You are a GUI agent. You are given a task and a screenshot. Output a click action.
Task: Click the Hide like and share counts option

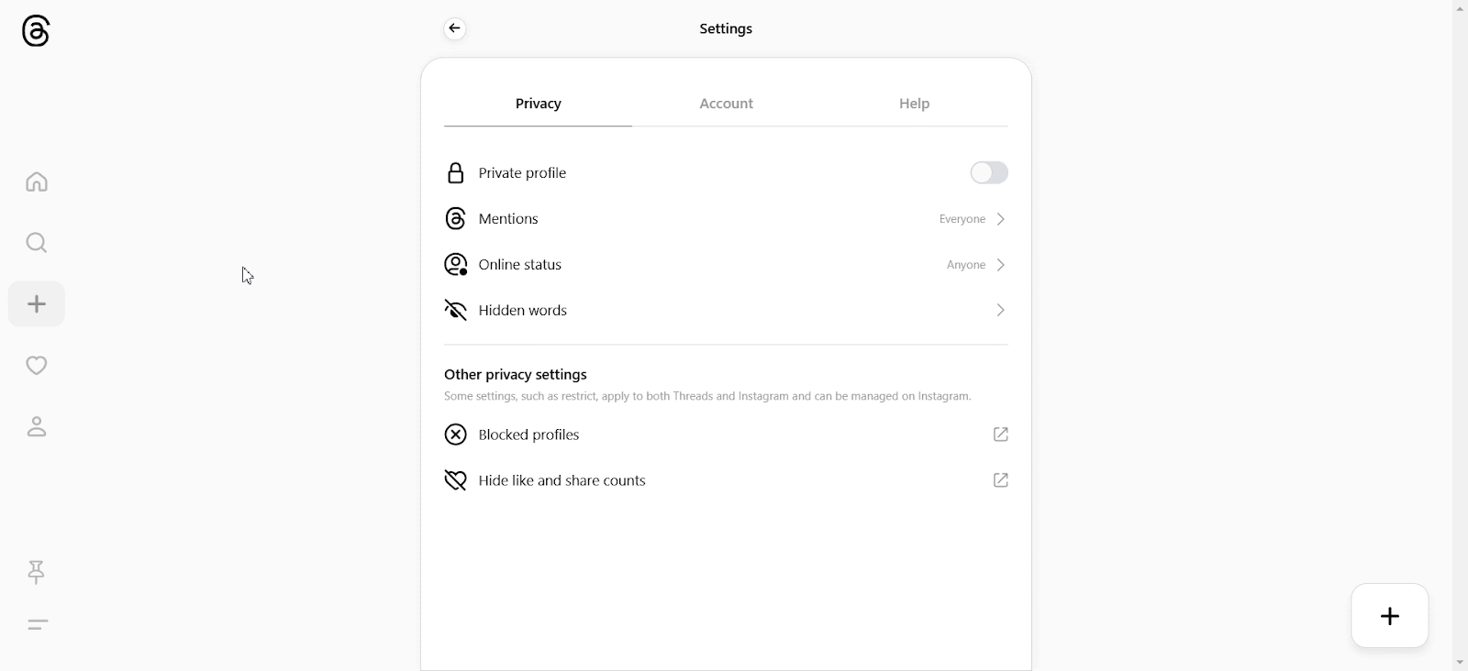tap(561, 479)
